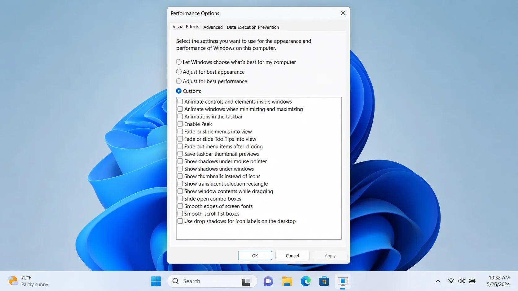The image size is (518, 291).
Task: Show hidden tray icons with the chevron
Action: pos(438,281)
